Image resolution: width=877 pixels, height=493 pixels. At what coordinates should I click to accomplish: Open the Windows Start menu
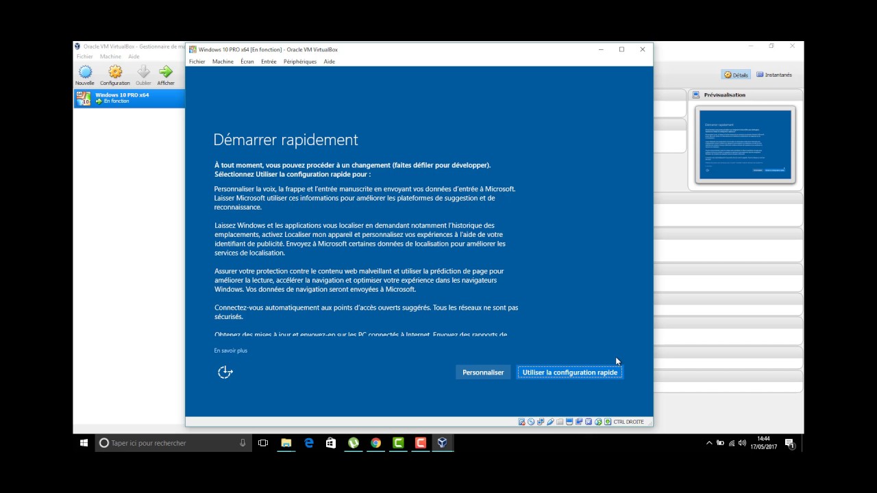[x=84, y=443]
